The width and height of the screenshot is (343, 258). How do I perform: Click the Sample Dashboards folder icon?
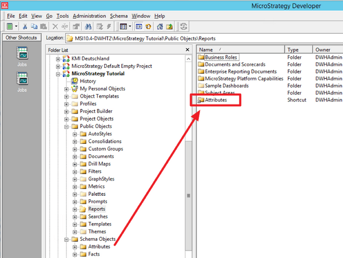[201, 86]
